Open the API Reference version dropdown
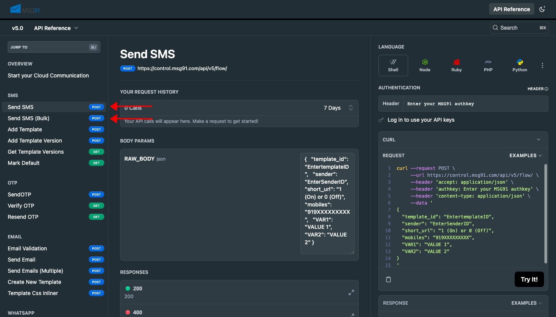556x317 pixels. tap(56, 28)
